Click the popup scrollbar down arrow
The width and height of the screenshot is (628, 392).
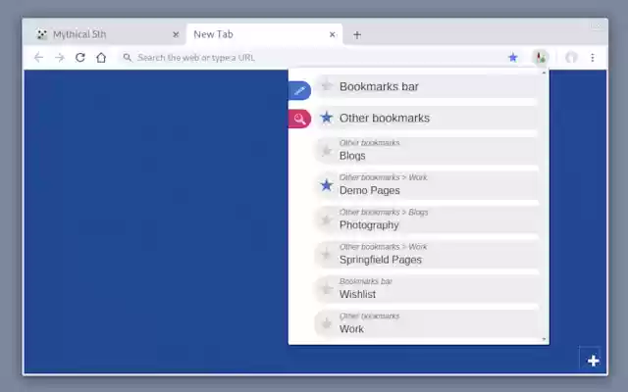tap(544, 339)
